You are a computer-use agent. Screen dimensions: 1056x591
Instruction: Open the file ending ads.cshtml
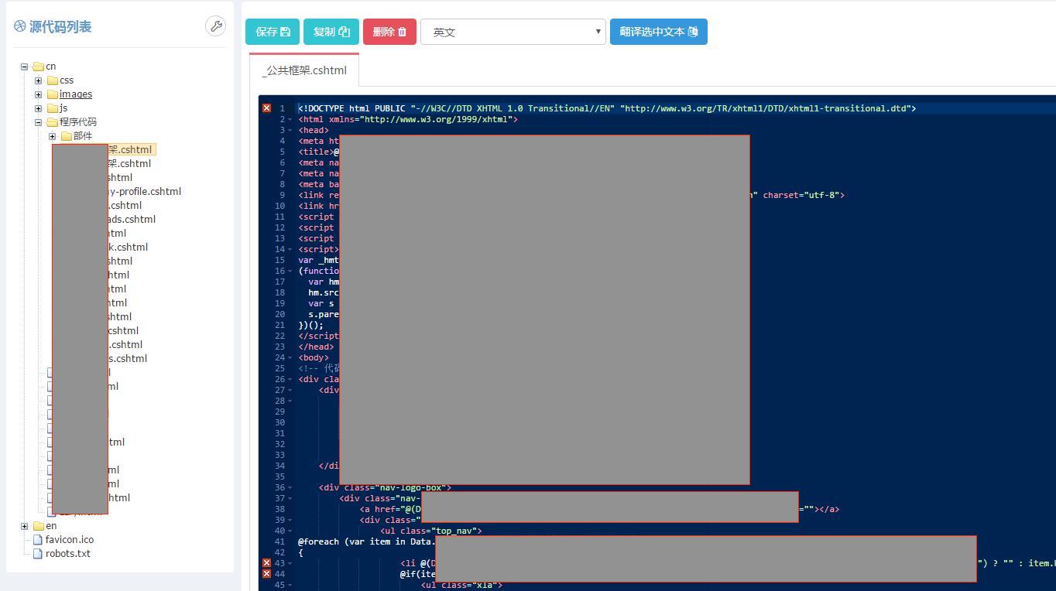[132, 220]
